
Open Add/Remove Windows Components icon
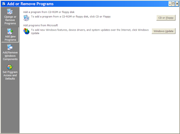coord(10,47)
